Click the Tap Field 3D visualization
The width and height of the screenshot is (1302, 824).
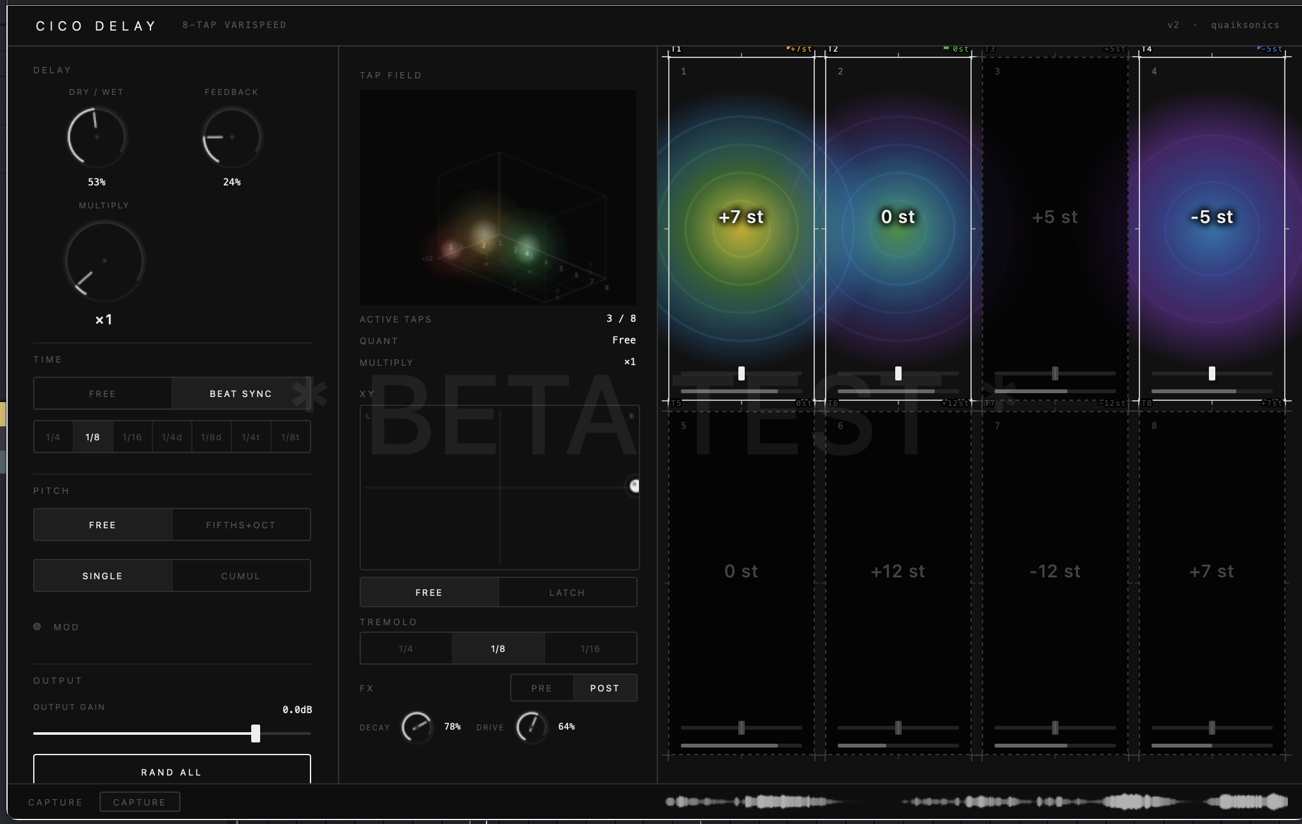pyautogui.click(x=497, y=196)
